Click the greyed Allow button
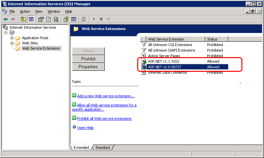264x158 pixels. point(88,51)
